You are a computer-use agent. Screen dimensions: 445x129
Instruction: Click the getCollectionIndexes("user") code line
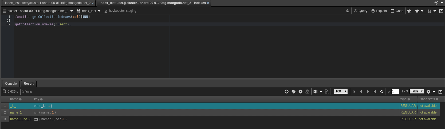[43, 24]
